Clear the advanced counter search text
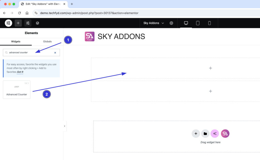 tap(55, 53)
